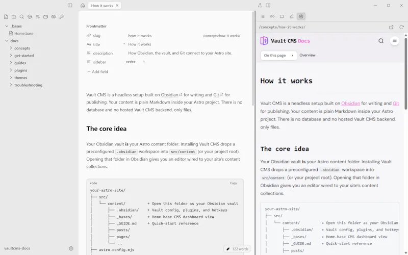Click the /concepts/how-it-works/ slug path in frontmatter

221,36
